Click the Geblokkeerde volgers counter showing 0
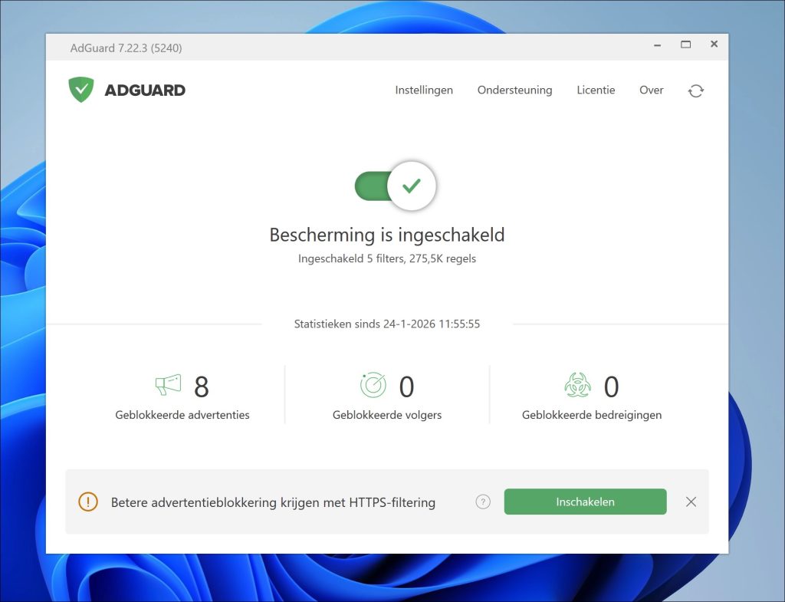 click(x=407, y=387)
